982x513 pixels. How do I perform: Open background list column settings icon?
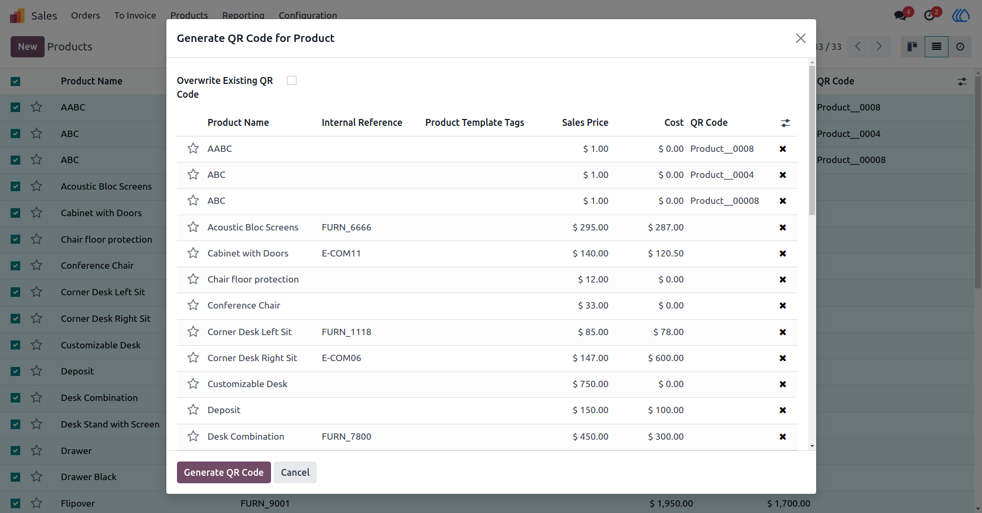click(x=962, y=82)
